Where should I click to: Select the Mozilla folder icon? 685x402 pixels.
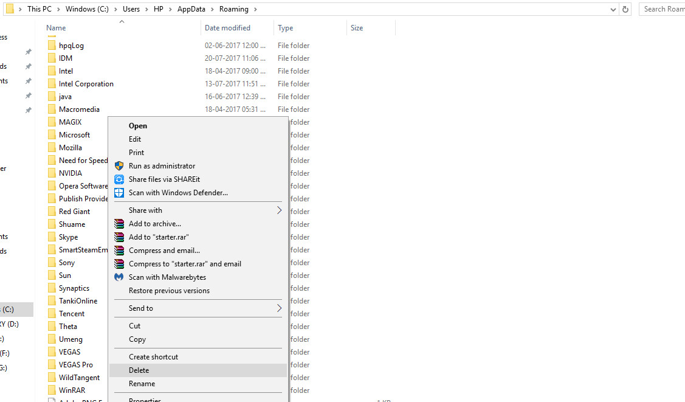tap(52, 148)
